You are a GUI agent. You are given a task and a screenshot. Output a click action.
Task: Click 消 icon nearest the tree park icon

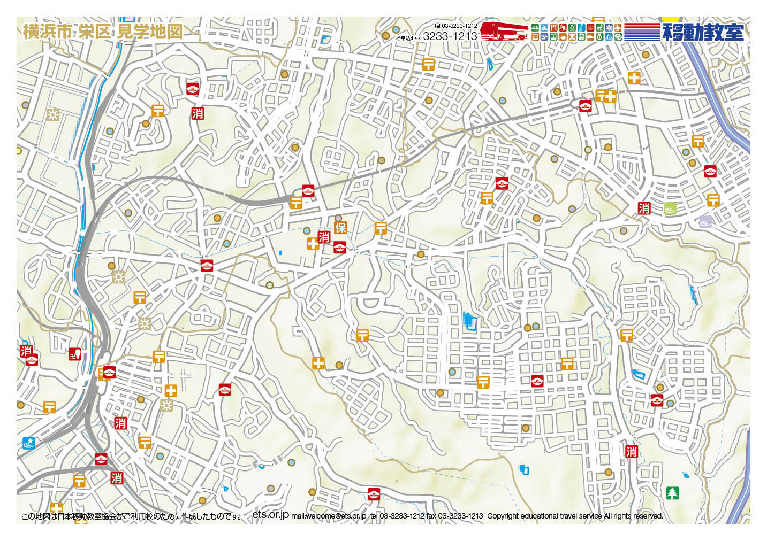tap(632, 452)
